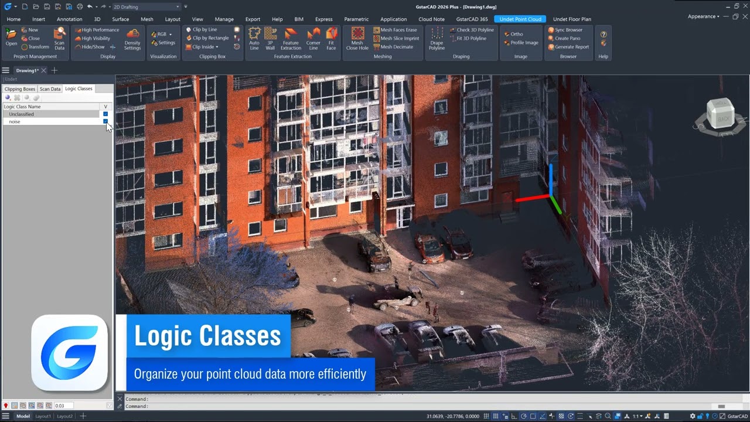Create a New project

click(29, 30)
